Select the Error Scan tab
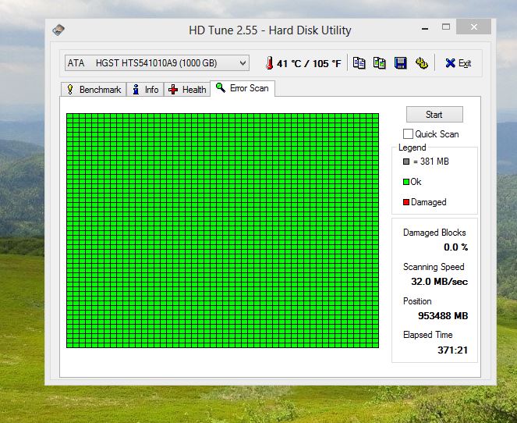The image size is (517, 423). tap(243, 88)
